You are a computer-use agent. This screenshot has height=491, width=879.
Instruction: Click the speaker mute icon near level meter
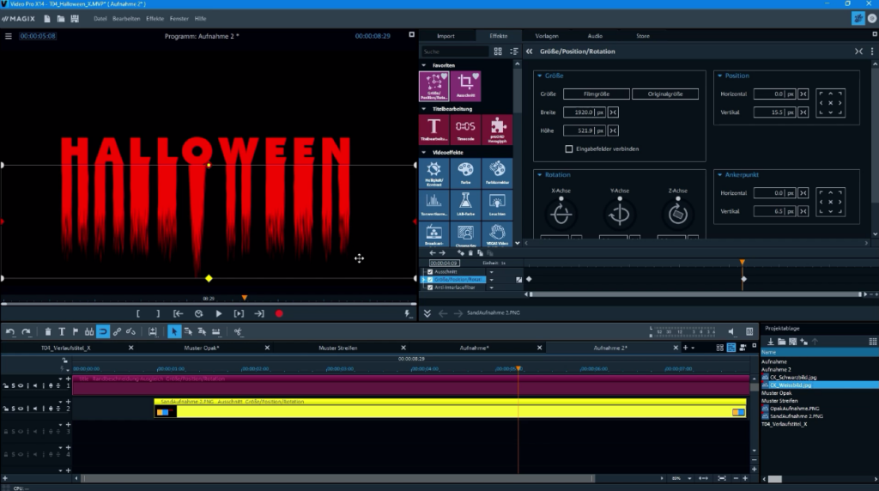point(731,332)
